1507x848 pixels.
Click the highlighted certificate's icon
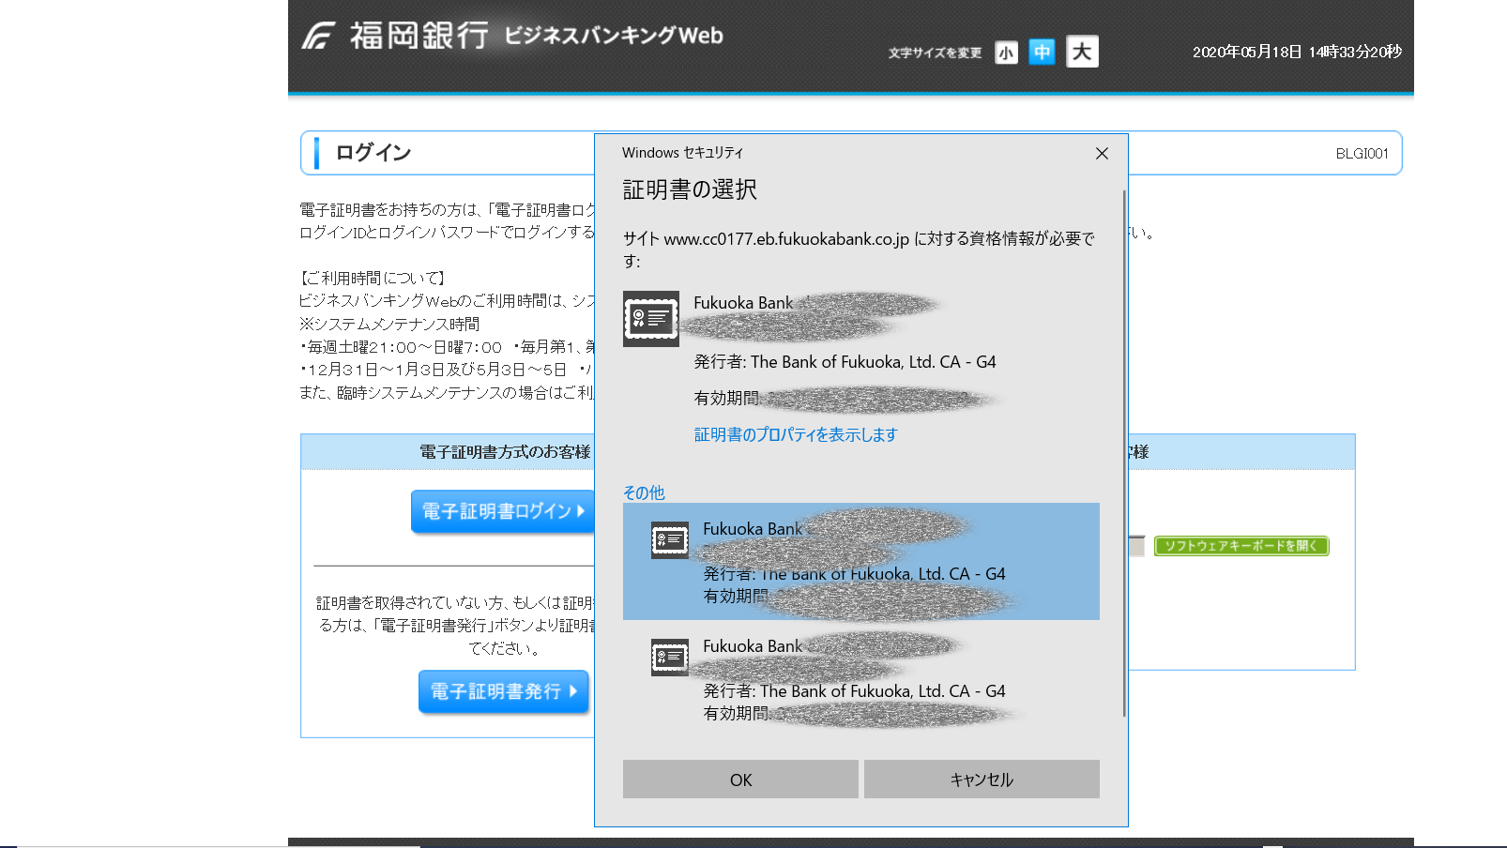click(670, 539)
